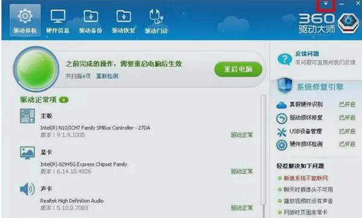Click Intel(R) 82945G Express Chipset Family text
The image size is (362, 218).
point(84,164)
